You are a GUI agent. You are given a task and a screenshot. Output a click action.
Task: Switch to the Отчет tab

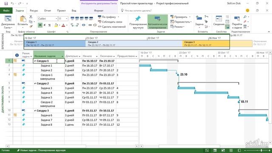tap(47, 11)
